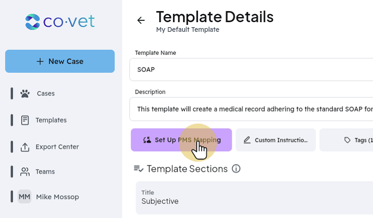373x218 pixels.
Task: Click the Export Center upload icon
Action: point(25,147)
